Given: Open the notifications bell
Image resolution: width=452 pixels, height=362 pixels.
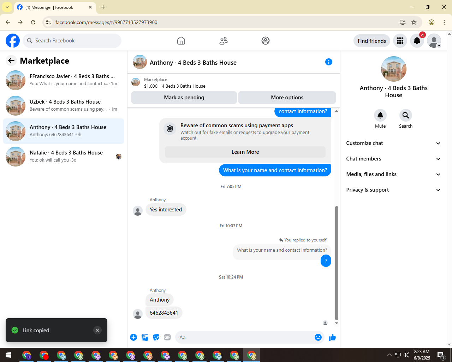Looking at the screenshot, I should click(417, 41).
